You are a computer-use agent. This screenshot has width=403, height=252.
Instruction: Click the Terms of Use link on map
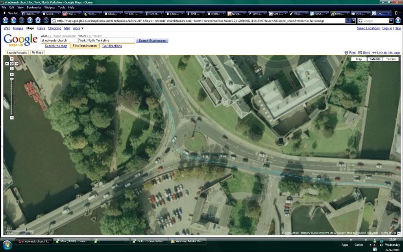388,233
